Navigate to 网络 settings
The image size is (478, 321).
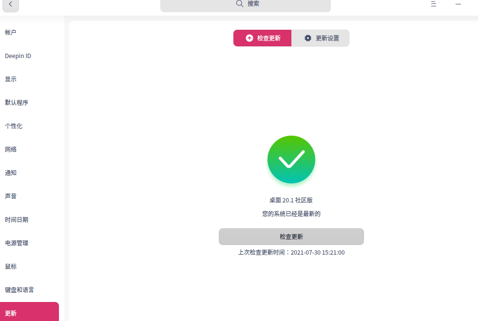[11, 149]
